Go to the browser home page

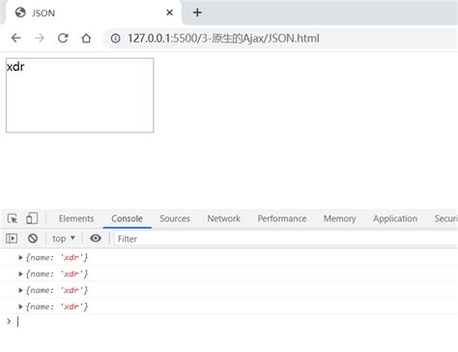pos(86,39)
